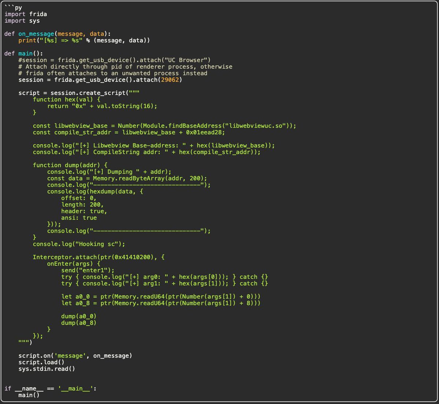Image resolution: width=439 pixels, height=404 pixels.
Task: Click the 'function dump(addr) {' line
Action: pyautogui.click(x=70, y=165)
